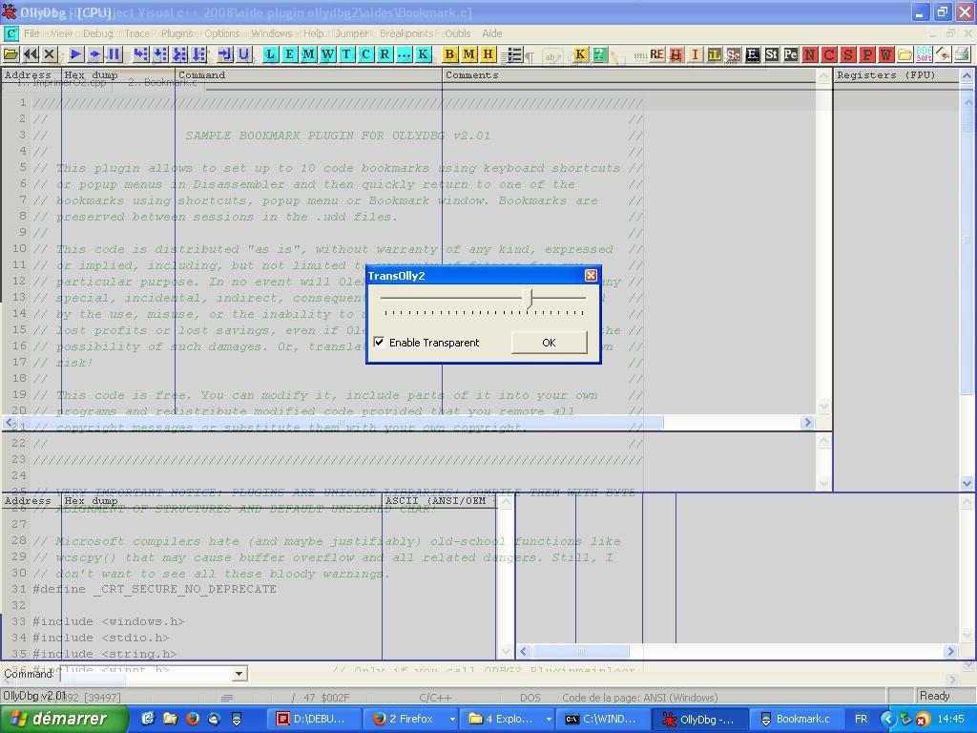Click the red N toolbar icon

coord(810,54)
